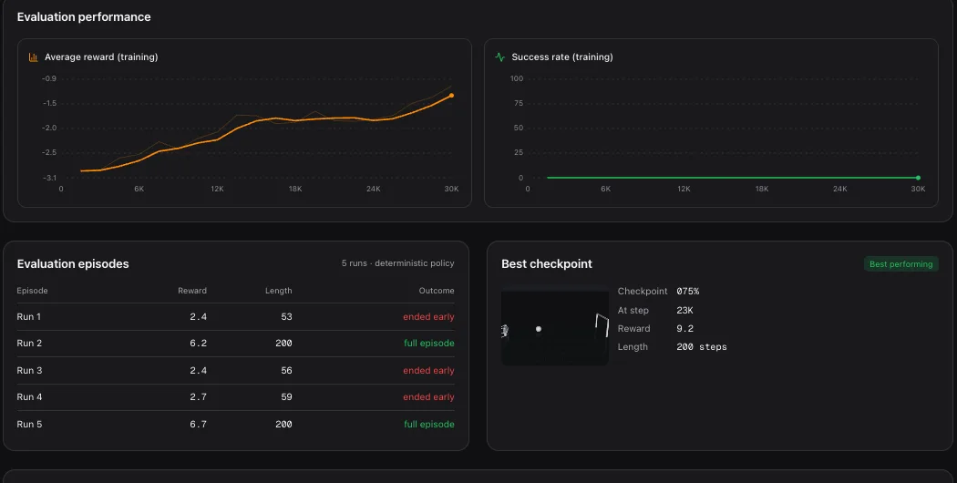This screenshot has width=957, height=483.
Task: Click the Length column header
Action: pyautogui.click(x=278, y=291)
